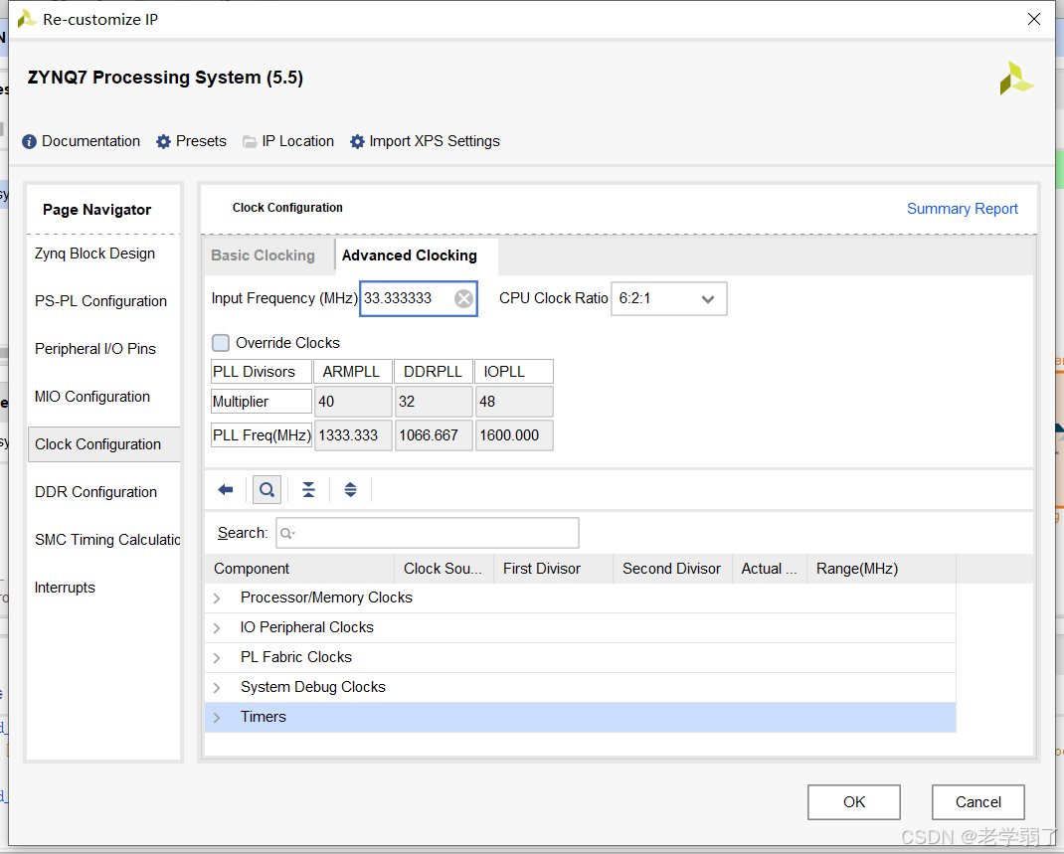Viewport: 1064px width, 854px height.
Task: Expand IO Peripheral Clocks row
Action: tap(217, 628)
